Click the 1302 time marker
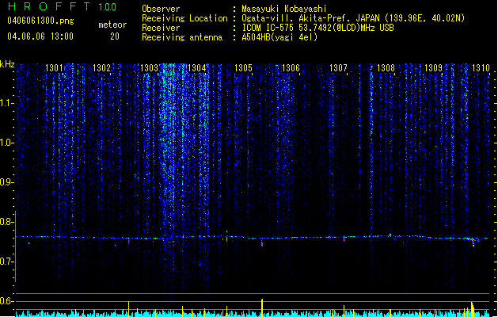The height and width of the screenshot is (317, 498). point(101,68)
